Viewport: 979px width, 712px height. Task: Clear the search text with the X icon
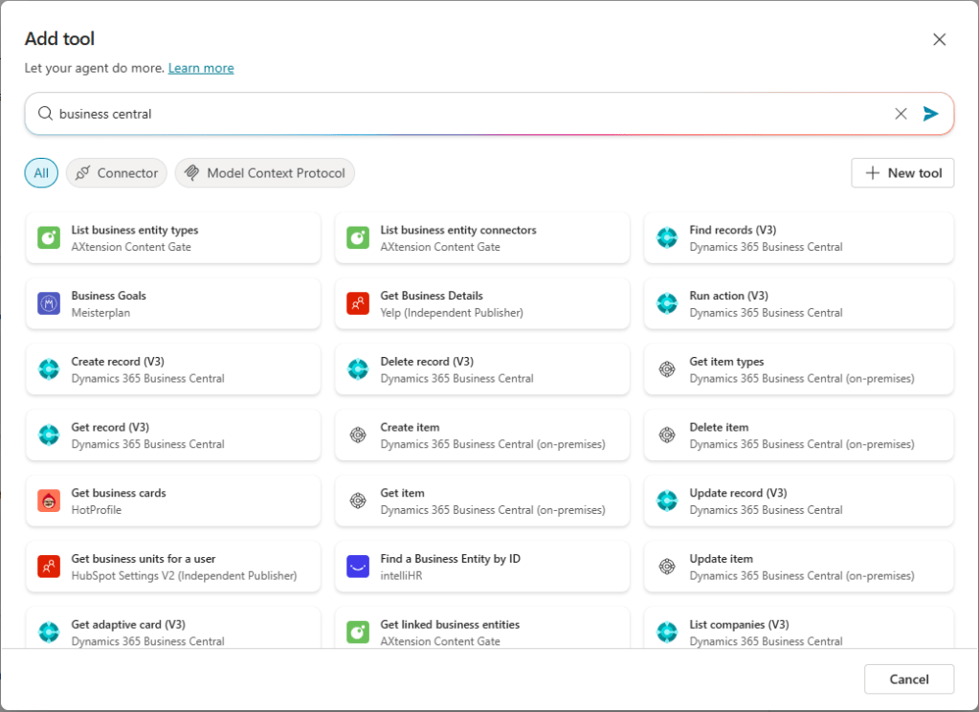click(901, 114)
